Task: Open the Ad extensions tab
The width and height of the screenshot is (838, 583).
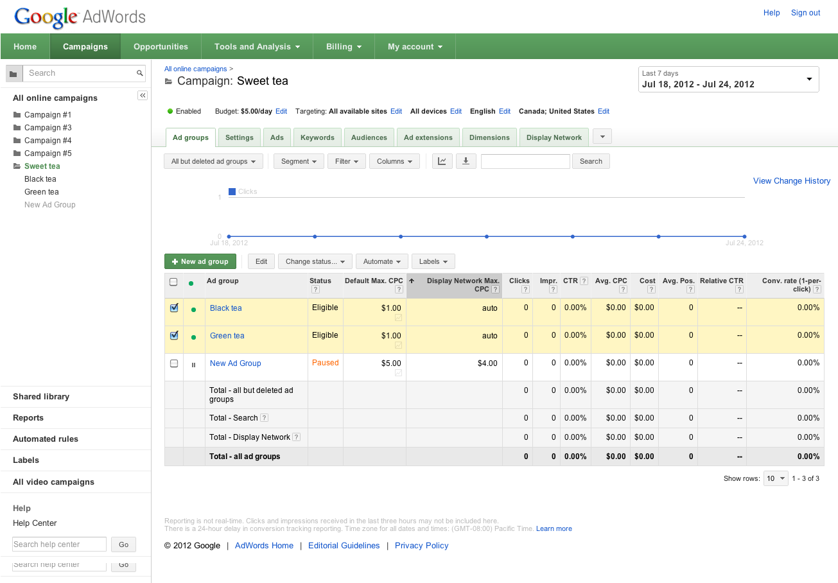Action: pos(428,137)
